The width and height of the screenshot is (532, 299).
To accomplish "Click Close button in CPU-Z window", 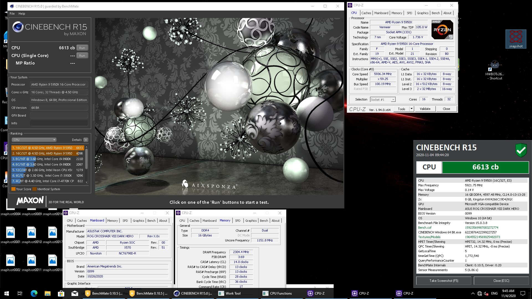I will tap(446, 109).
